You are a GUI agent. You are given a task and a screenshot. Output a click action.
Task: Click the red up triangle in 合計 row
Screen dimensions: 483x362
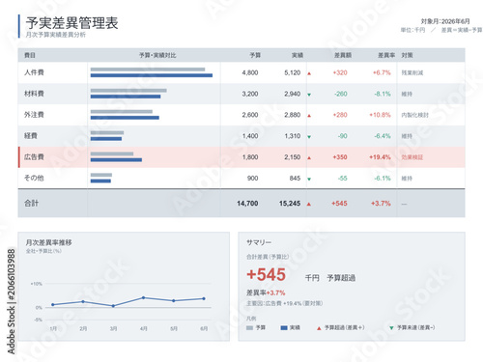pos(309,204)
